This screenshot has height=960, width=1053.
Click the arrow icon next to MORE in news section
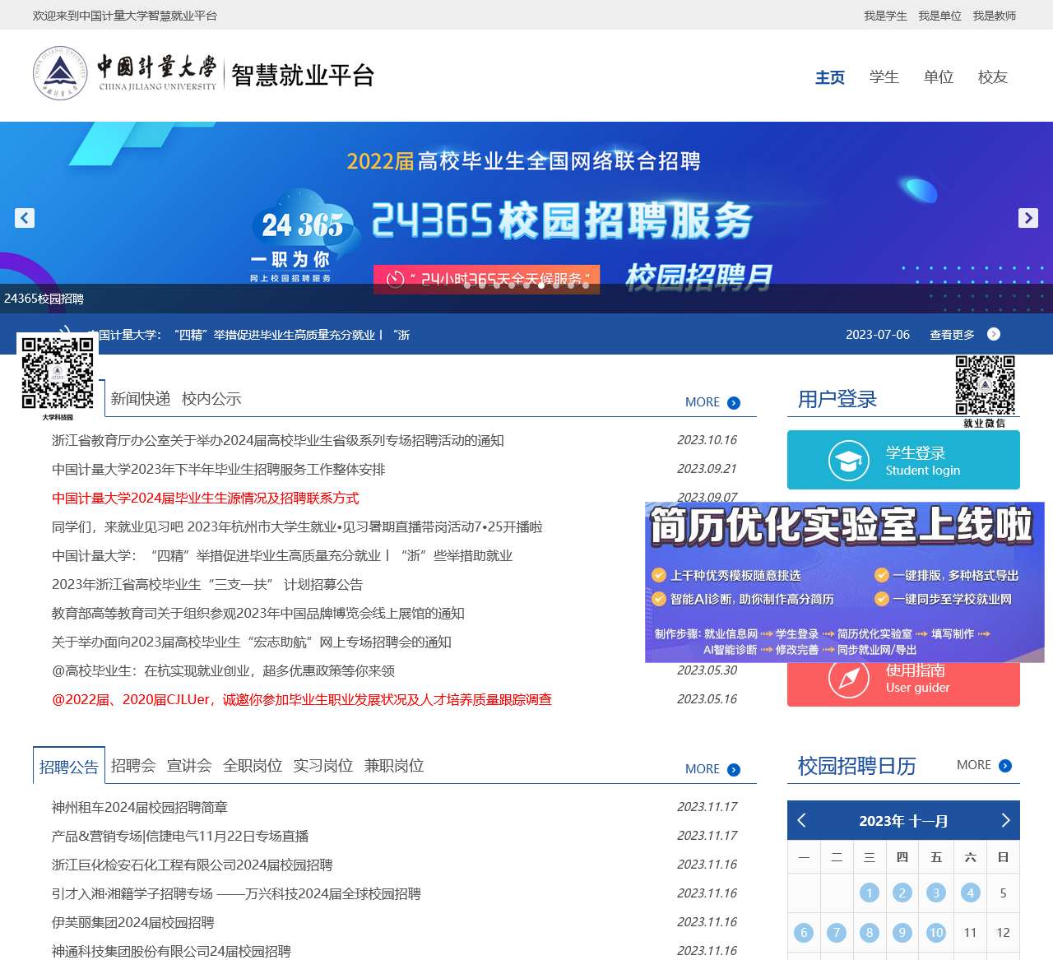[x=732, y=402]
